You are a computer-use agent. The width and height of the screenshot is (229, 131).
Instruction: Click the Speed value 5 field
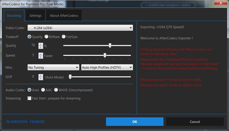click(x=33, y=55)
